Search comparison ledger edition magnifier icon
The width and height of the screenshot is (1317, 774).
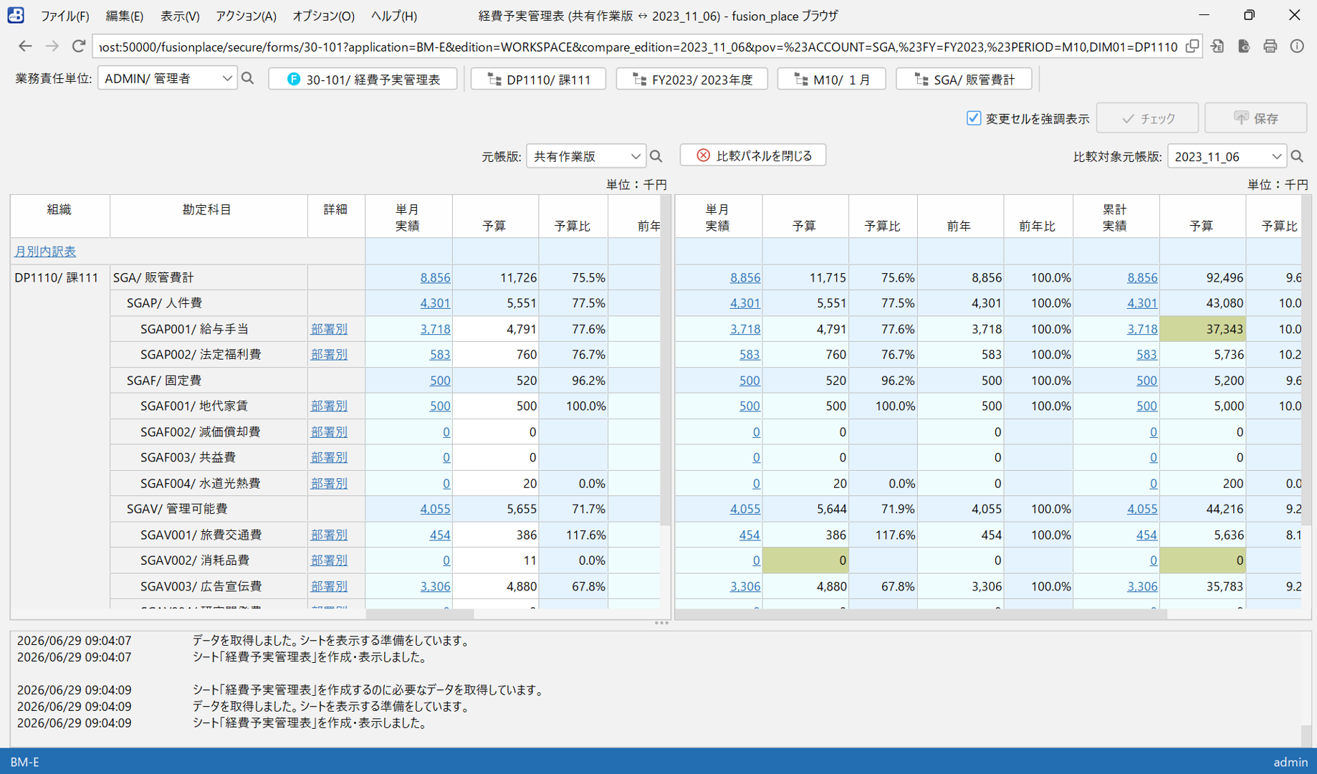coord(1297,156)
